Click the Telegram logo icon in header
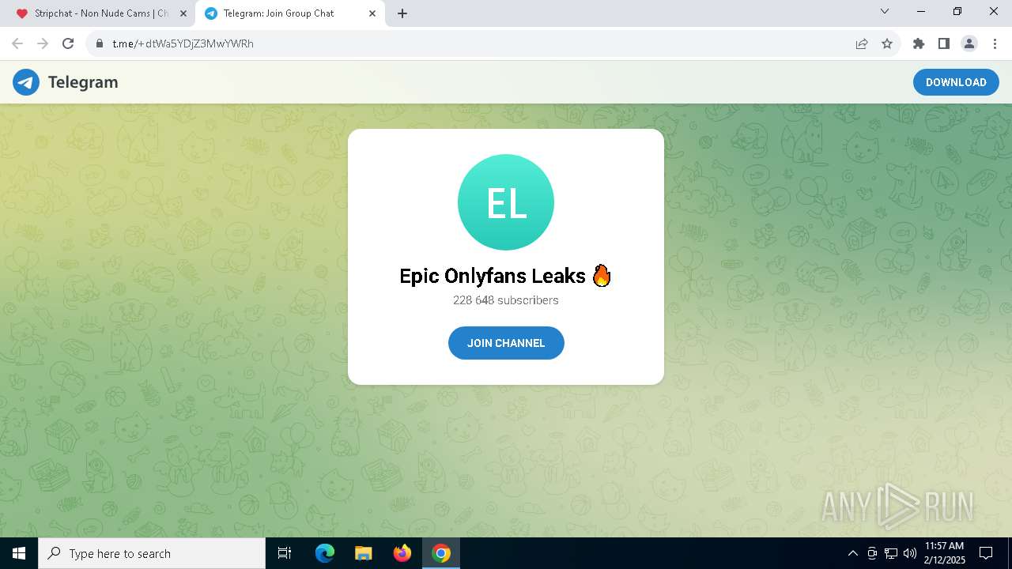The width and height of the screenshot is (1012, 569). [x=26, y=82]
